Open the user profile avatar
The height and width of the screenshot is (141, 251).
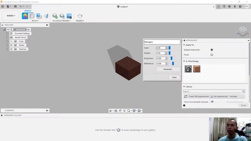point(247,7)
